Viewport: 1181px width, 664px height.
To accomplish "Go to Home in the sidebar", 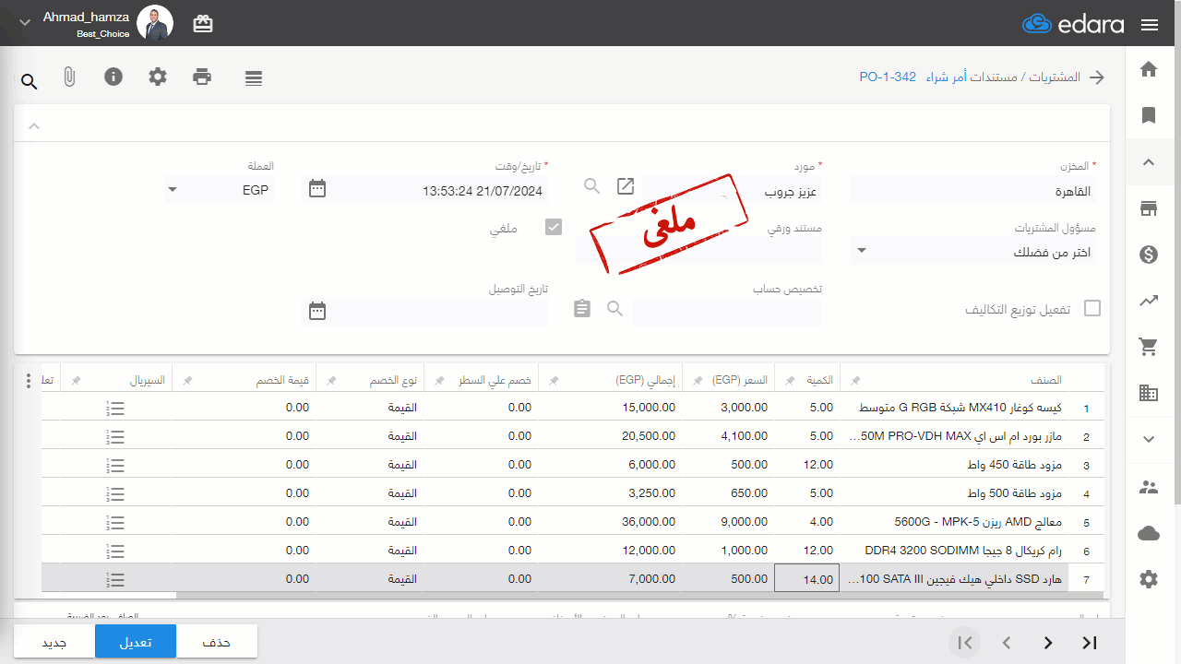I will [1149, 69].
